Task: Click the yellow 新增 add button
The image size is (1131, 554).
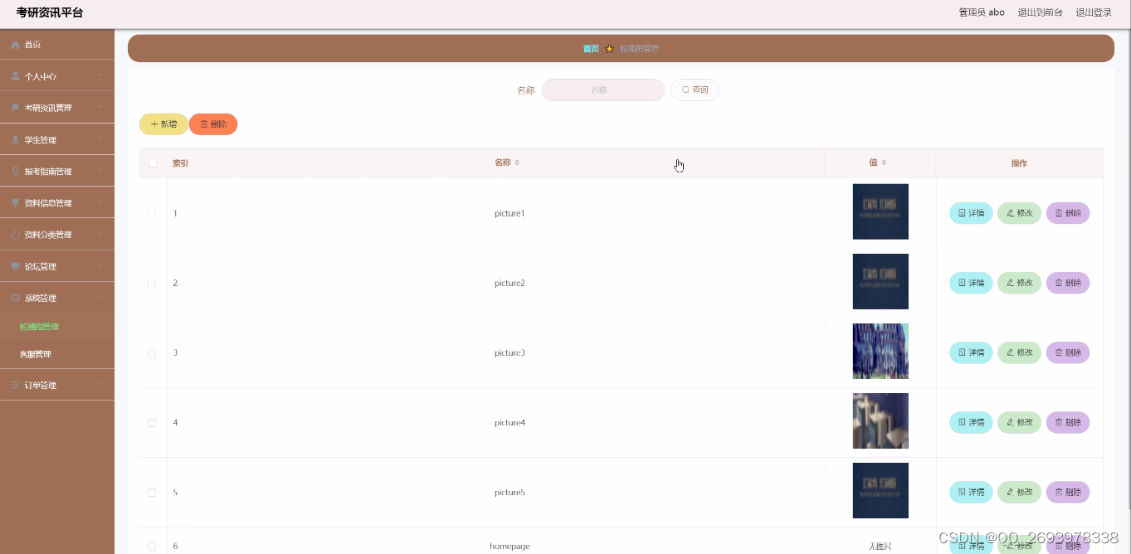Action: click(x=163, y=124)
